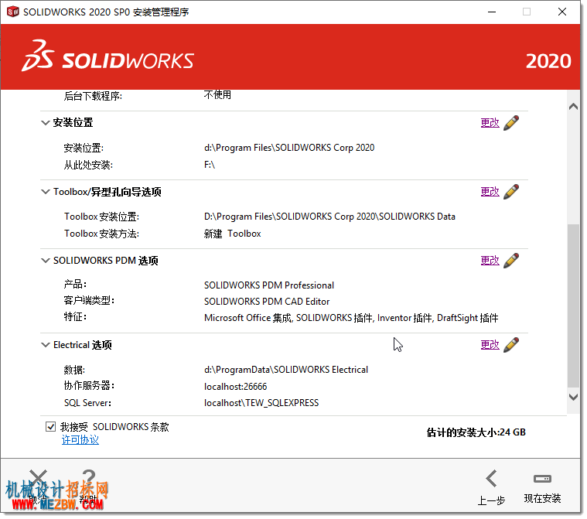Click d:\ProgramData\SOLIDWORKS Electrical data path
Viewport: 587px width, 519px height.
[x=286, y=370]
